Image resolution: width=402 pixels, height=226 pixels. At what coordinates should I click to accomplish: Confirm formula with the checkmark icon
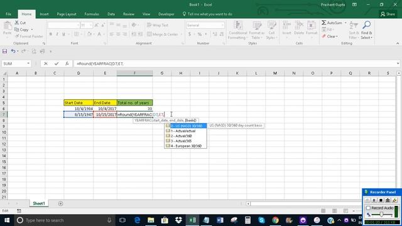tap(57, 63)
